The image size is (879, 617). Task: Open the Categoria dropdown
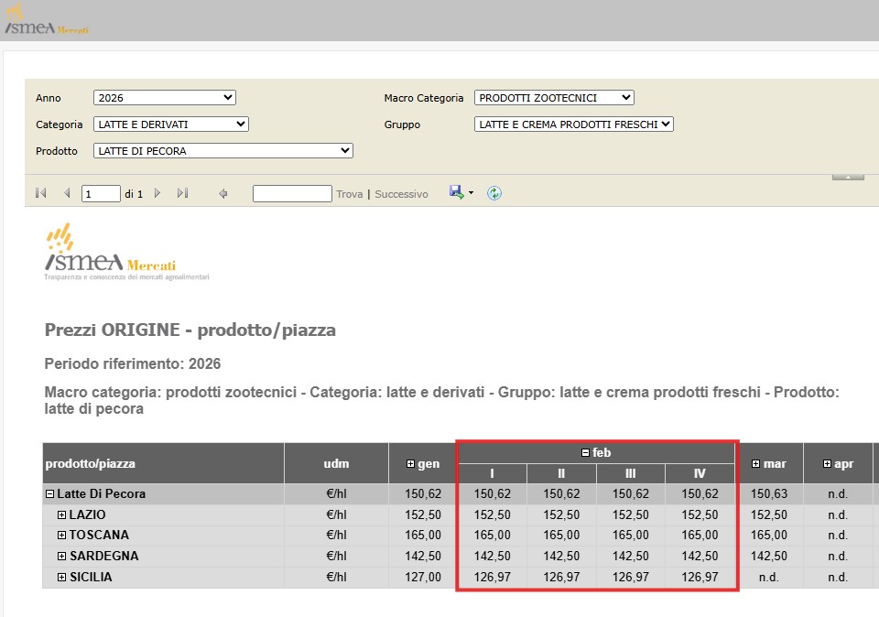point(170,124)
